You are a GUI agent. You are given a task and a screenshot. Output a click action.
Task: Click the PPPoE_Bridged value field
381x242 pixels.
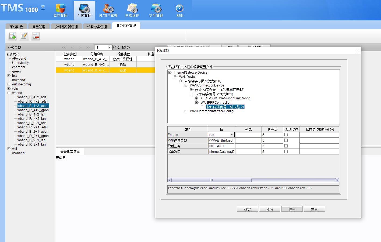coord(221,140)
